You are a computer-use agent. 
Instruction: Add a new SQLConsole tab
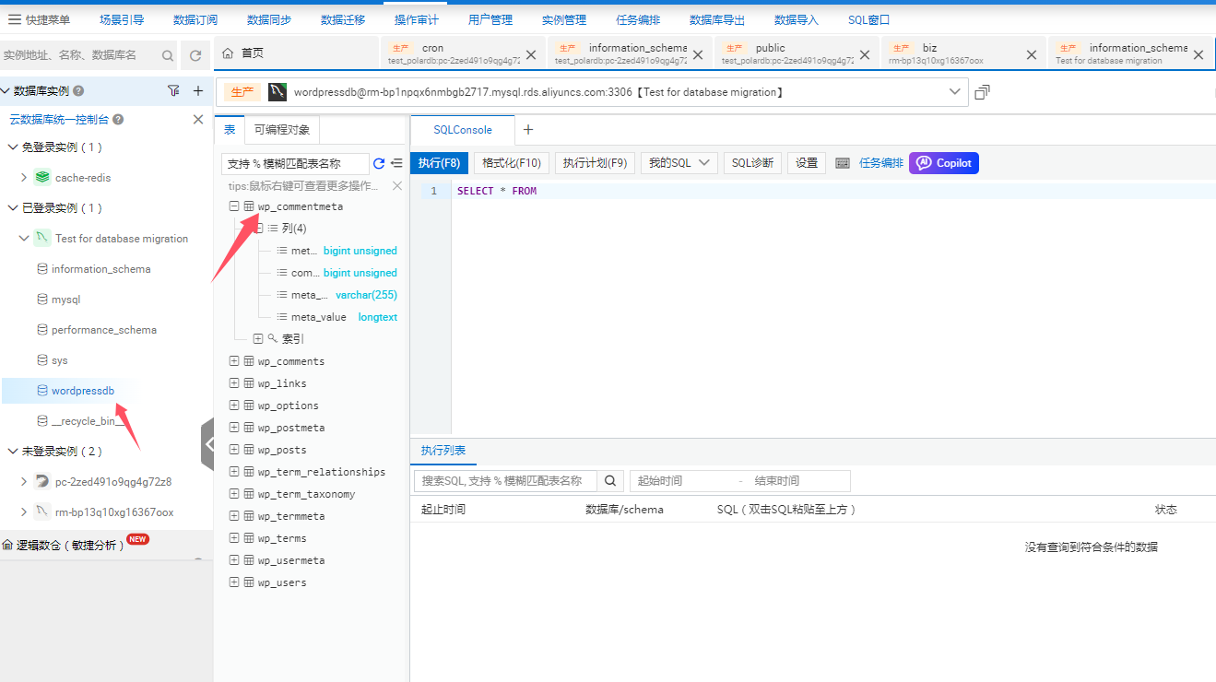click(528, 130)
